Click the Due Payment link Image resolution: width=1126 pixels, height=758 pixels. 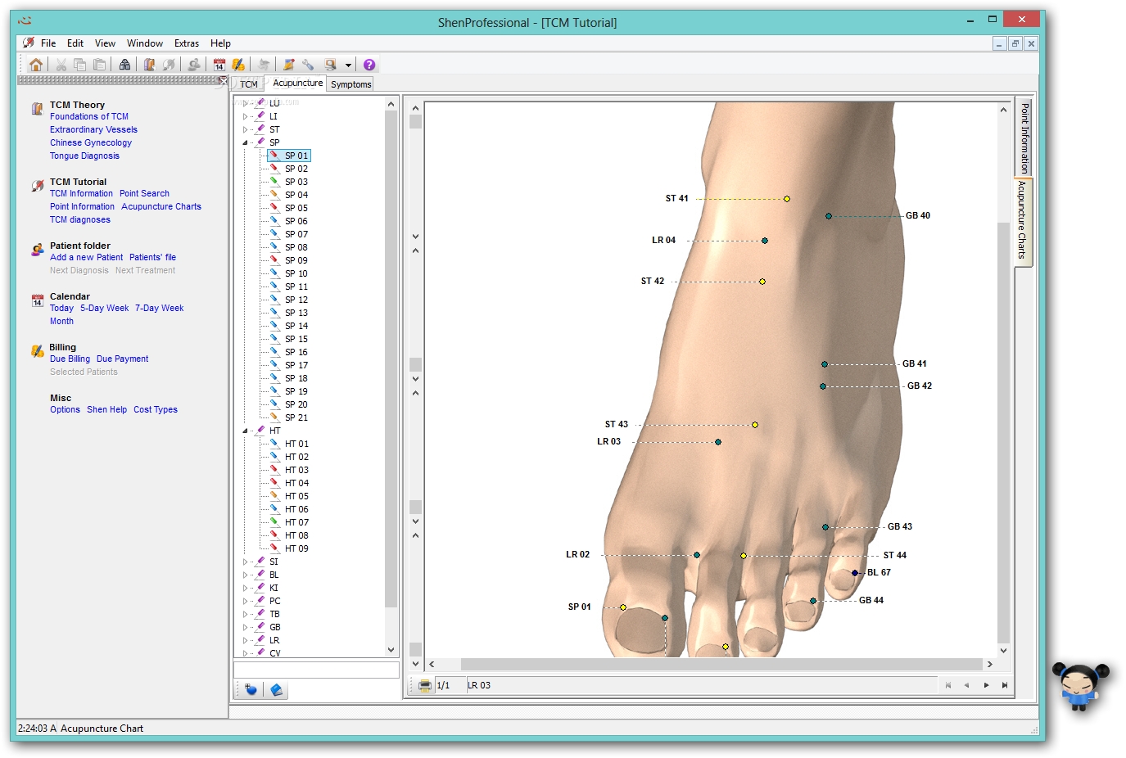pyautogui.click(x=122, y=359)
